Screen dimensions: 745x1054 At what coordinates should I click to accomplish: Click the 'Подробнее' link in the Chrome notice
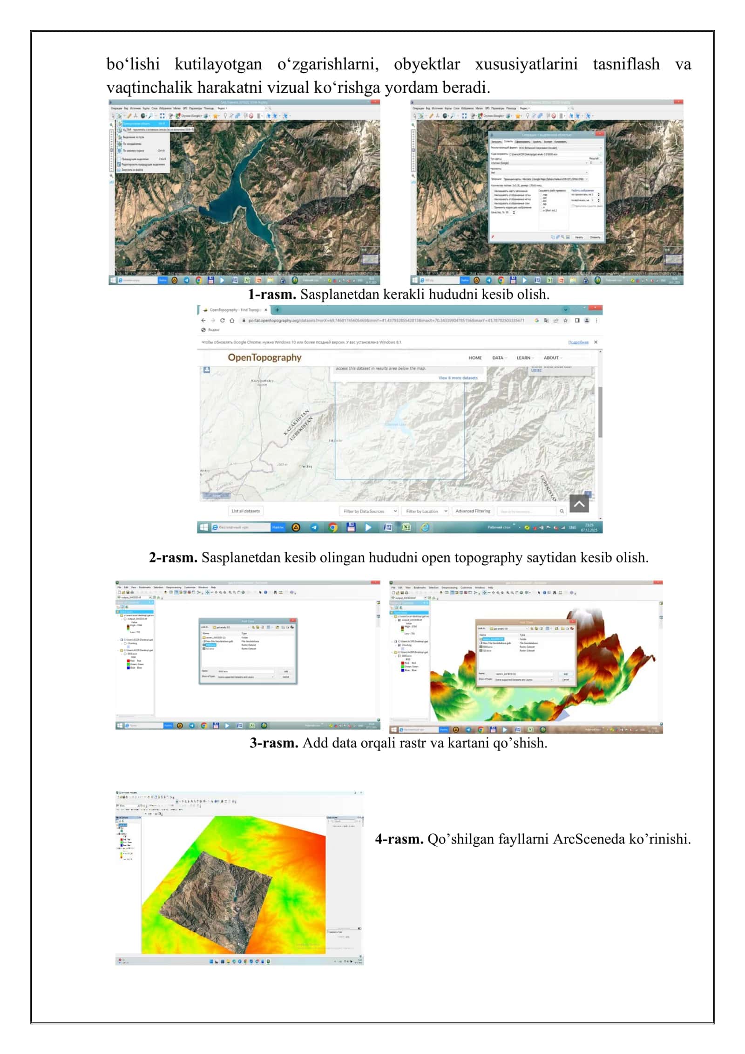tap(578, 342)
